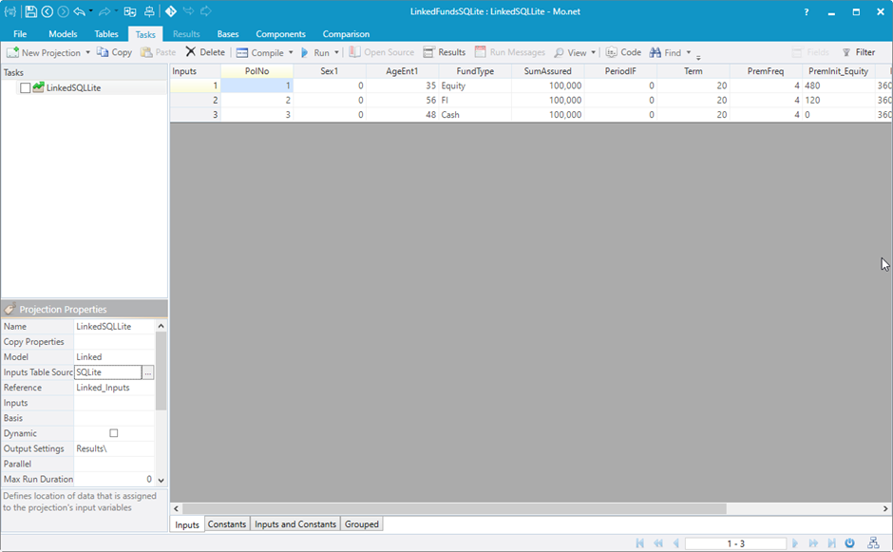Click the Delete toolbar button
This screenshot has width=893, height=552.
(205, 52)
